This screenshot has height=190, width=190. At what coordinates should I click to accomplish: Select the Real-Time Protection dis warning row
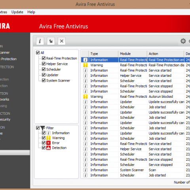[x=135, y=65]
